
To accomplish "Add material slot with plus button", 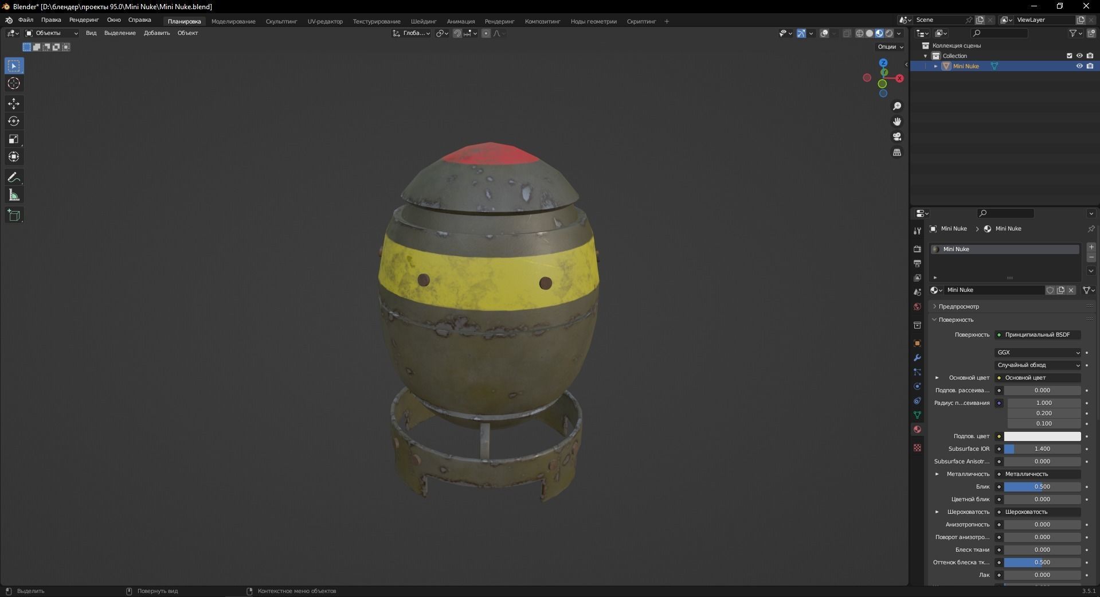I will pos(1091,247).
